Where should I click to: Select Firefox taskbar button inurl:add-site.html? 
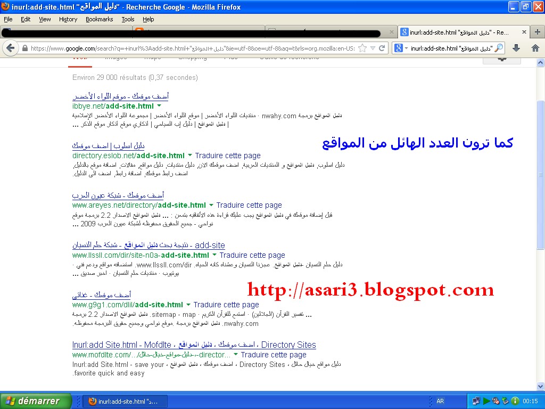click(x=125, y=402)
